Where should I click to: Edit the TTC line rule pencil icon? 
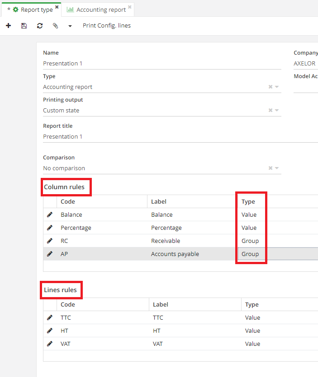coord(50,318)
